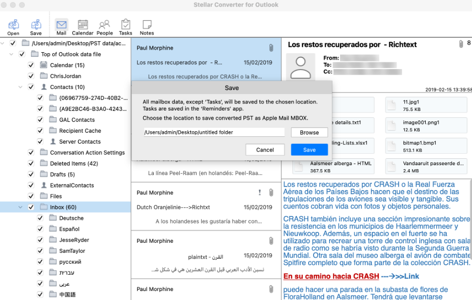The width and height of the screenshot is (472, 300).
Task: Select the SamTaylor folder
Action: 72,251
